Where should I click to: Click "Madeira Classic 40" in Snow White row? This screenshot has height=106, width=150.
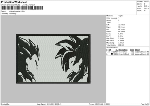coord(142,52)
